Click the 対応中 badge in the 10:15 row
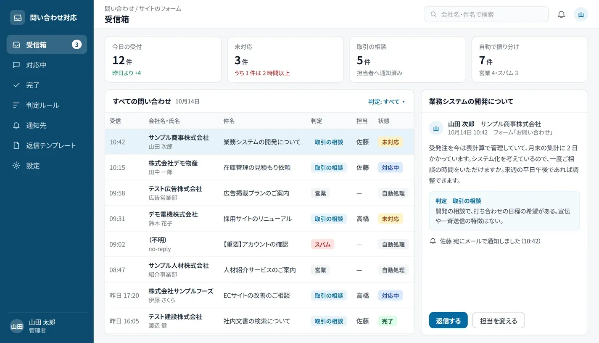Screen dimensions: 599x343 390,167
